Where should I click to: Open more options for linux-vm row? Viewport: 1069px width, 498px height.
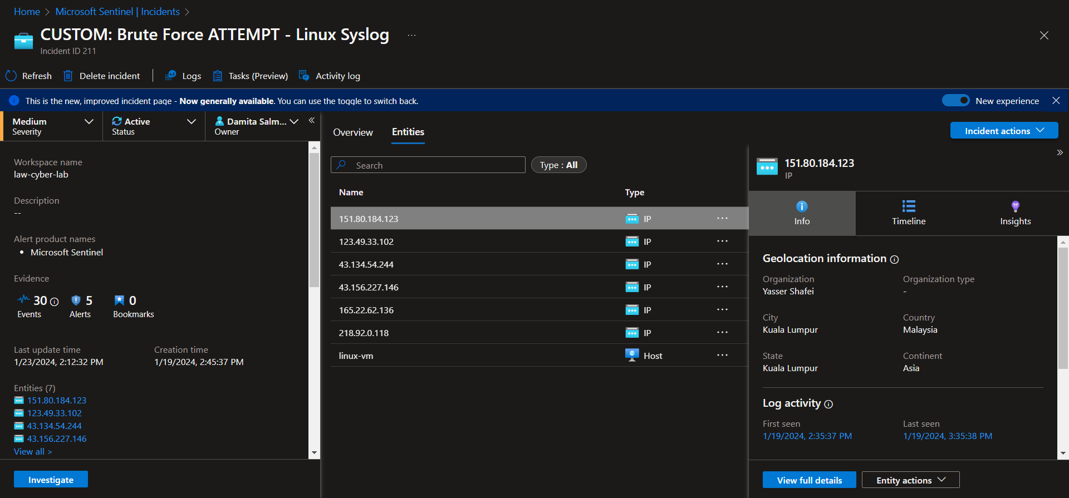click(x=722, y=355)
